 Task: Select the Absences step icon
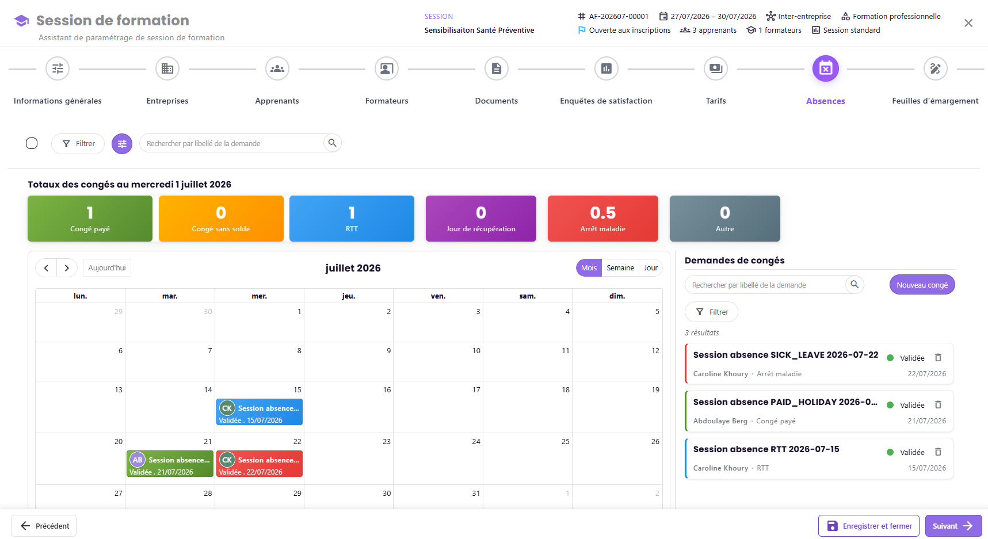[x=826, y=69]
